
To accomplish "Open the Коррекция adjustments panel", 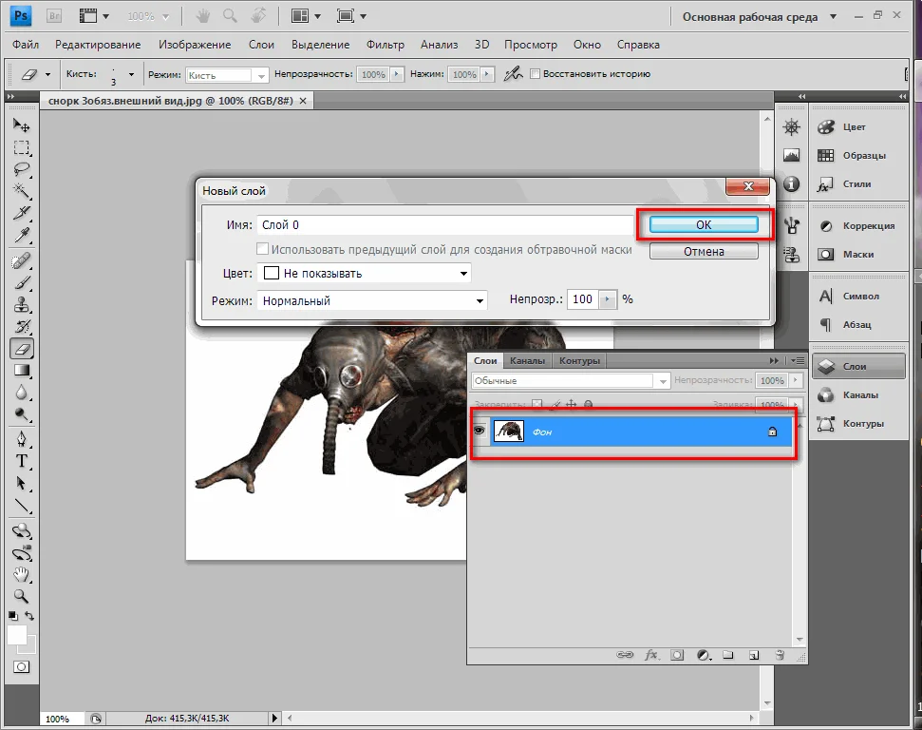I will click(856, 226).
